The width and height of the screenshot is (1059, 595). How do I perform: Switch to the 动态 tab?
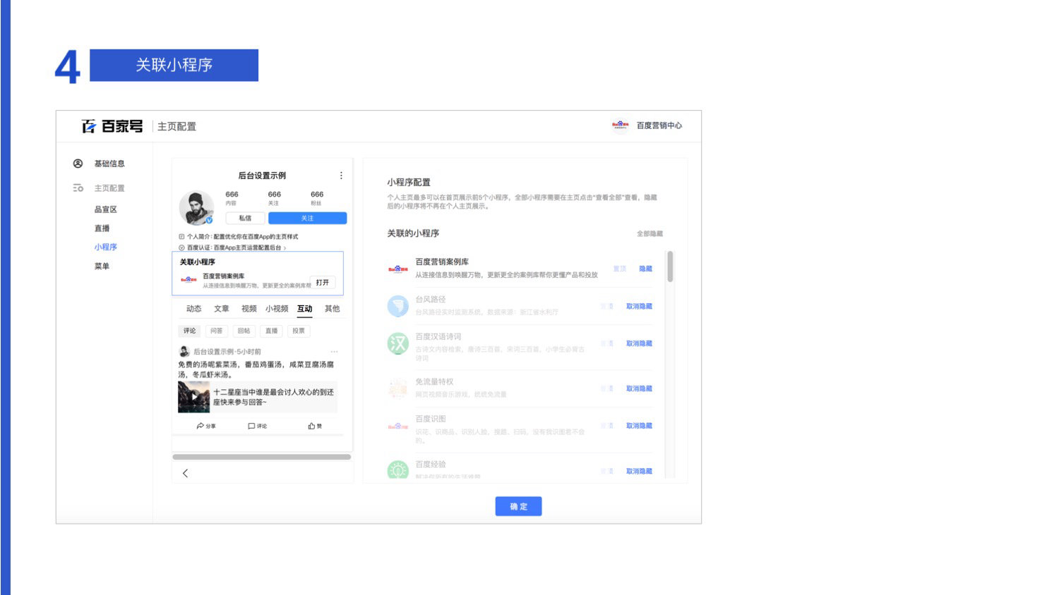pyautogui.click(x=194, y=309)
